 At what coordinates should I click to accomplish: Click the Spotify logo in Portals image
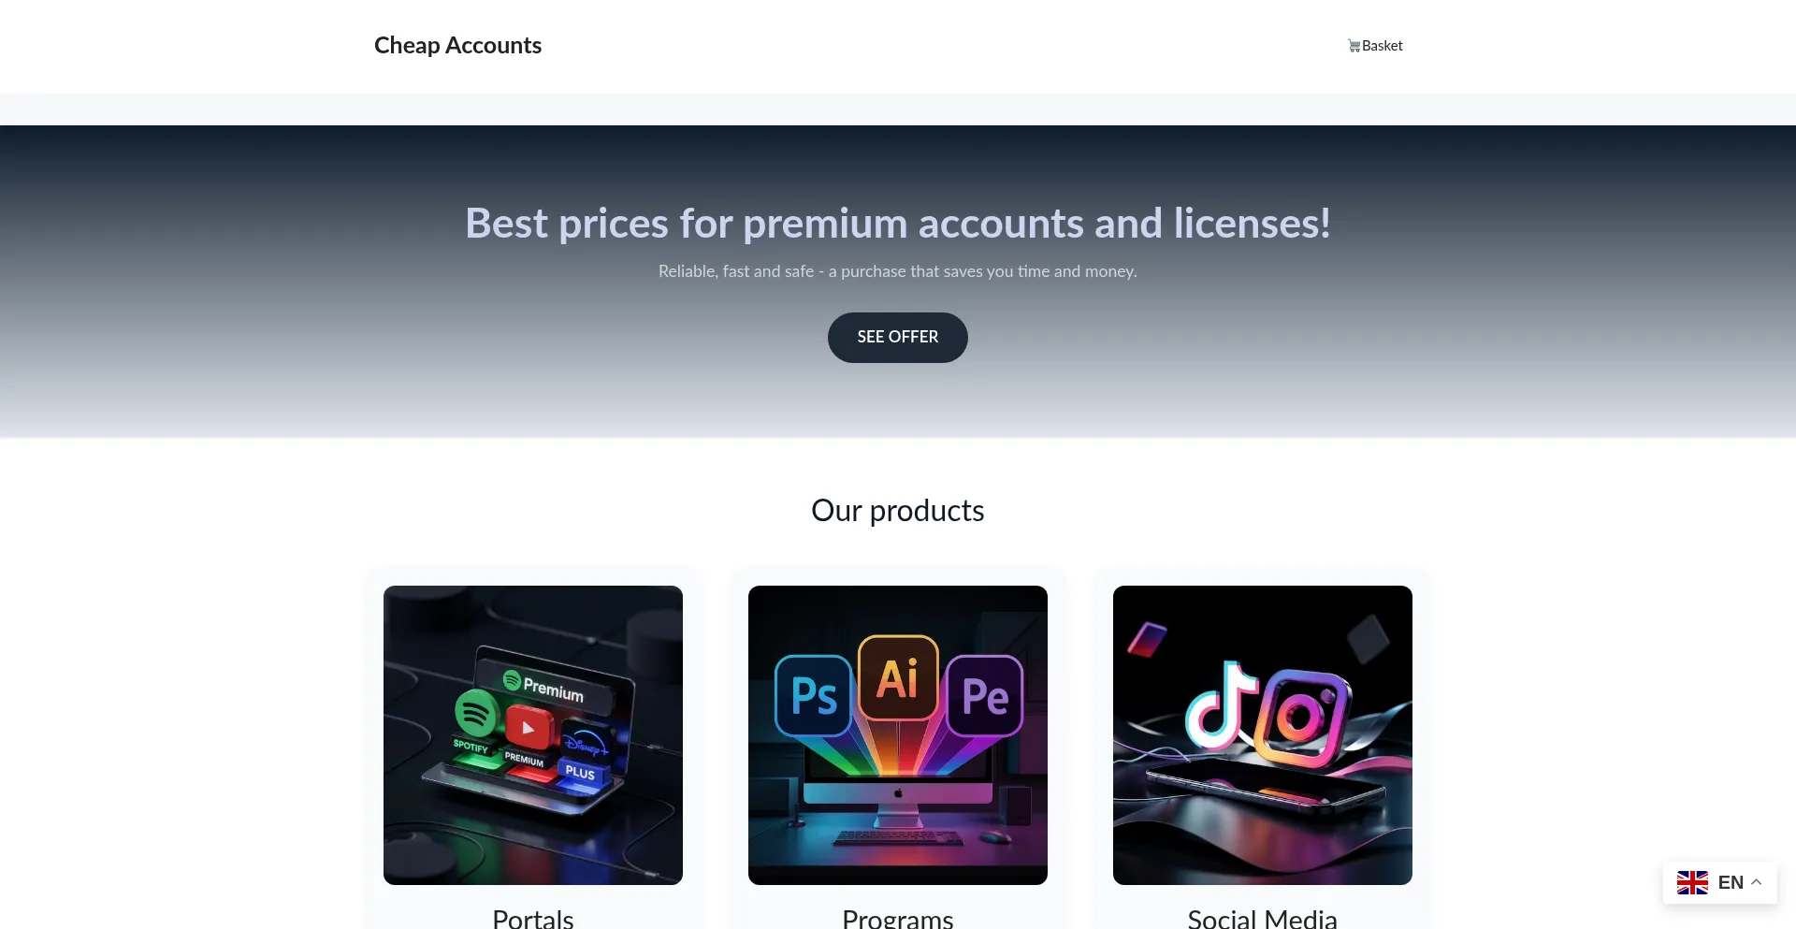click(x=475, y=713)
